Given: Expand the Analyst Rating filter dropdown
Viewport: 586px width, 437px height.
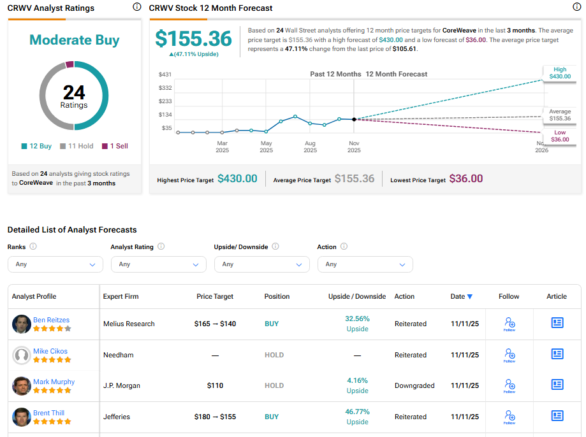Looking at the screenshot, I should (158, 264).
